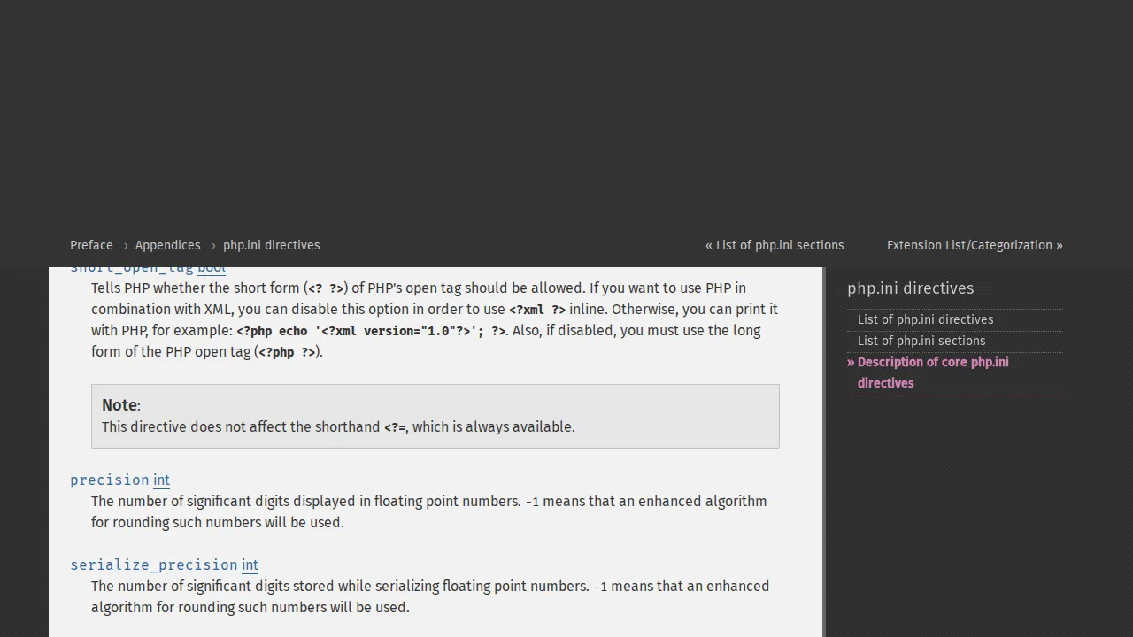Click the php.ini directives breadcrumb entry
Viewport: 1133px width, 637px height.
coord(271,245)
